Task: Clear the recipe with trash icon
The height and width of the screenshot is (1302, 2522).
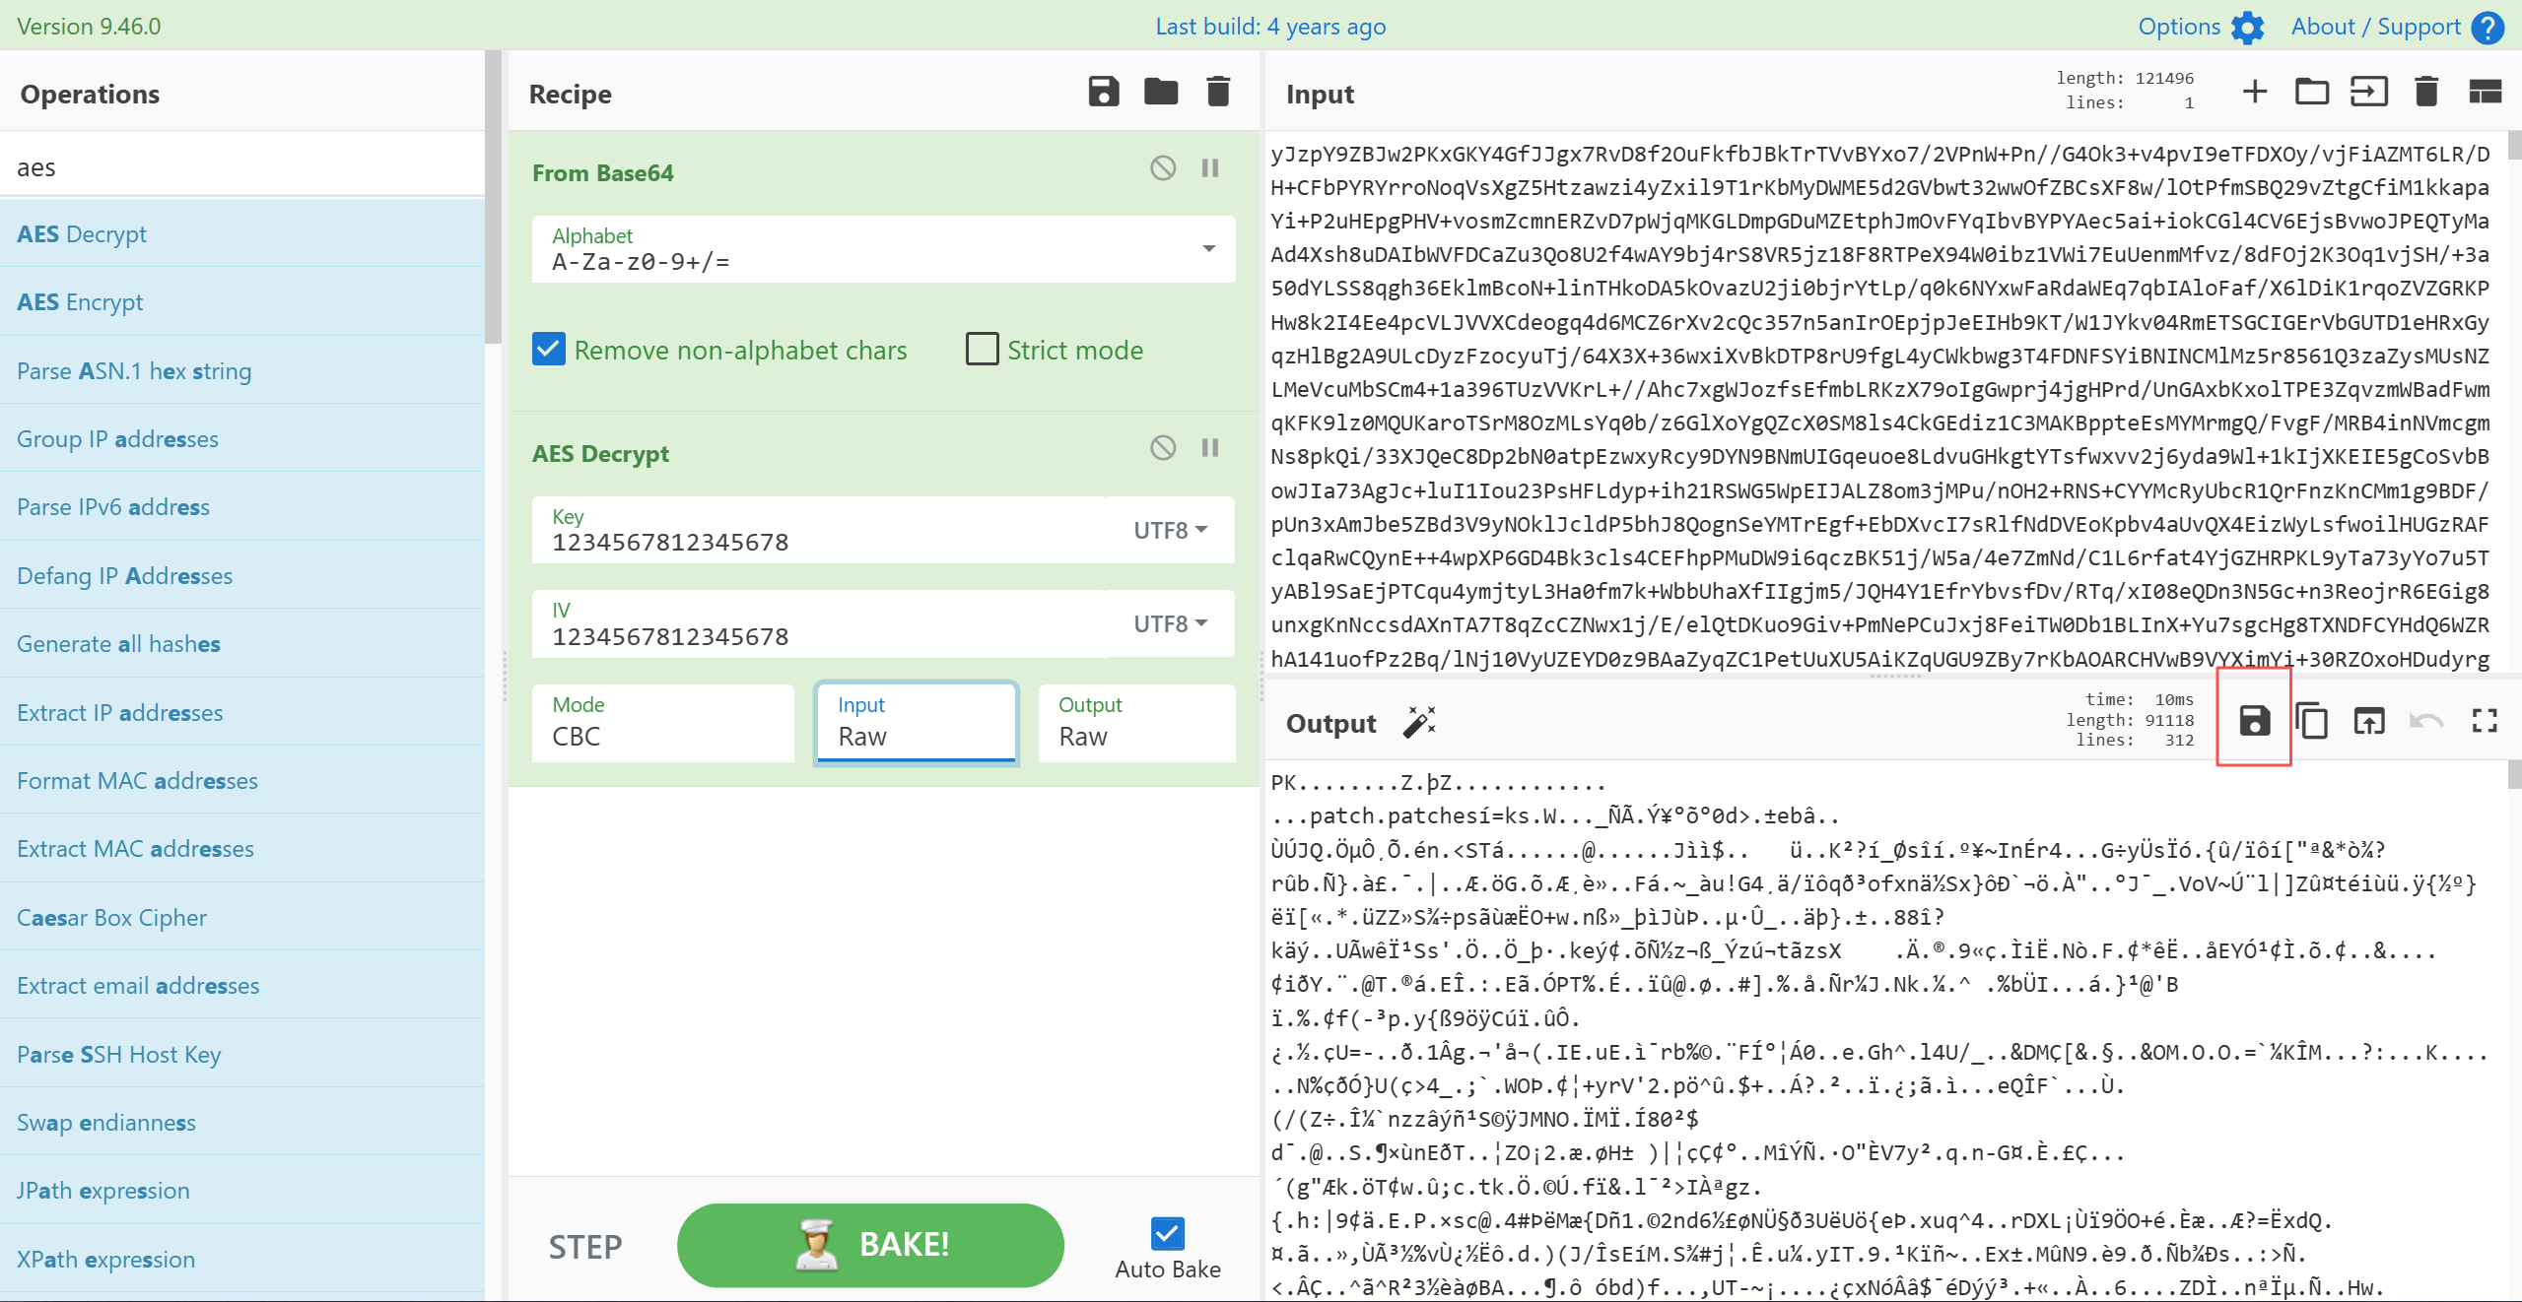Action: [x=1218, y=92]
